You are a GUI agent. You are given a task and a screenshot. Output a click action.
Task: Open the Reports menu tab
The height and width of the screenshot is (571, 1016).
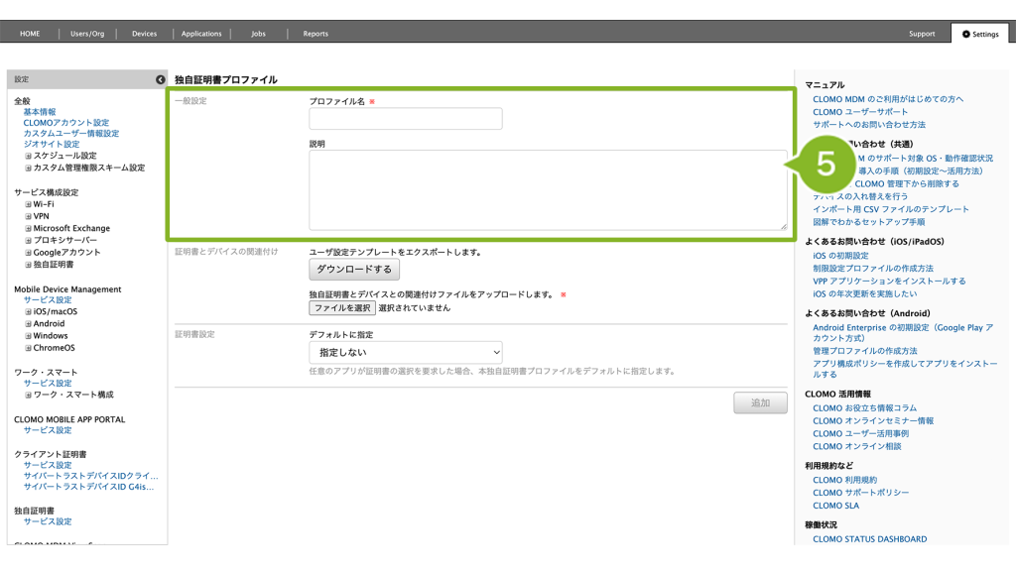pyautogui.click(x=316, y=34)
